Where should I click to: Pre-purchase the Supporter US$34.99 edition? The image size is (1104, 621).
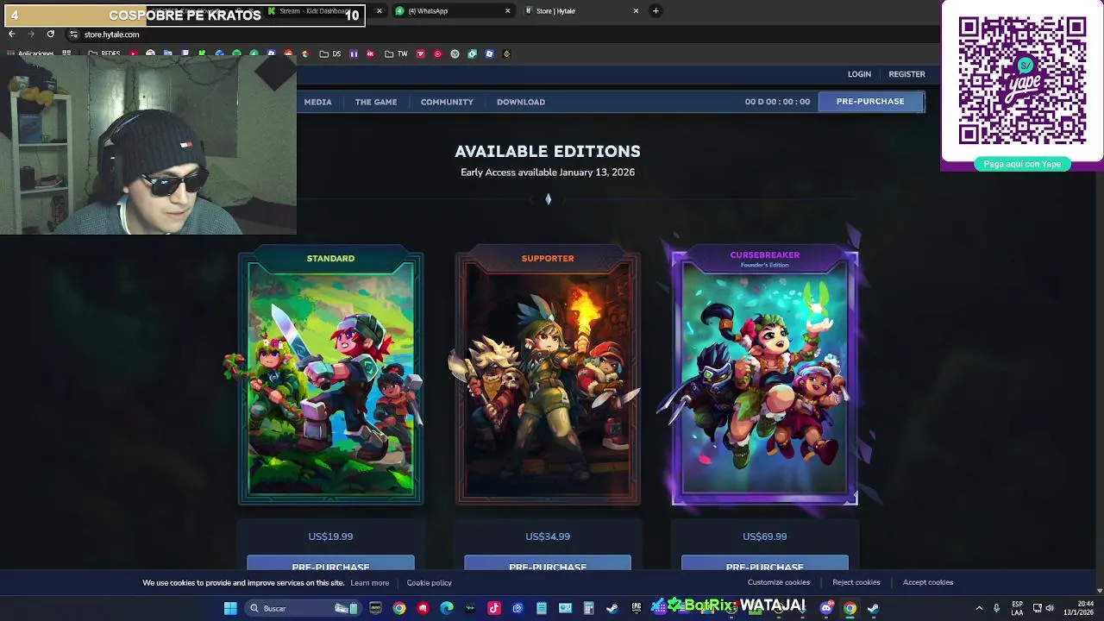[x=548, y=563]
